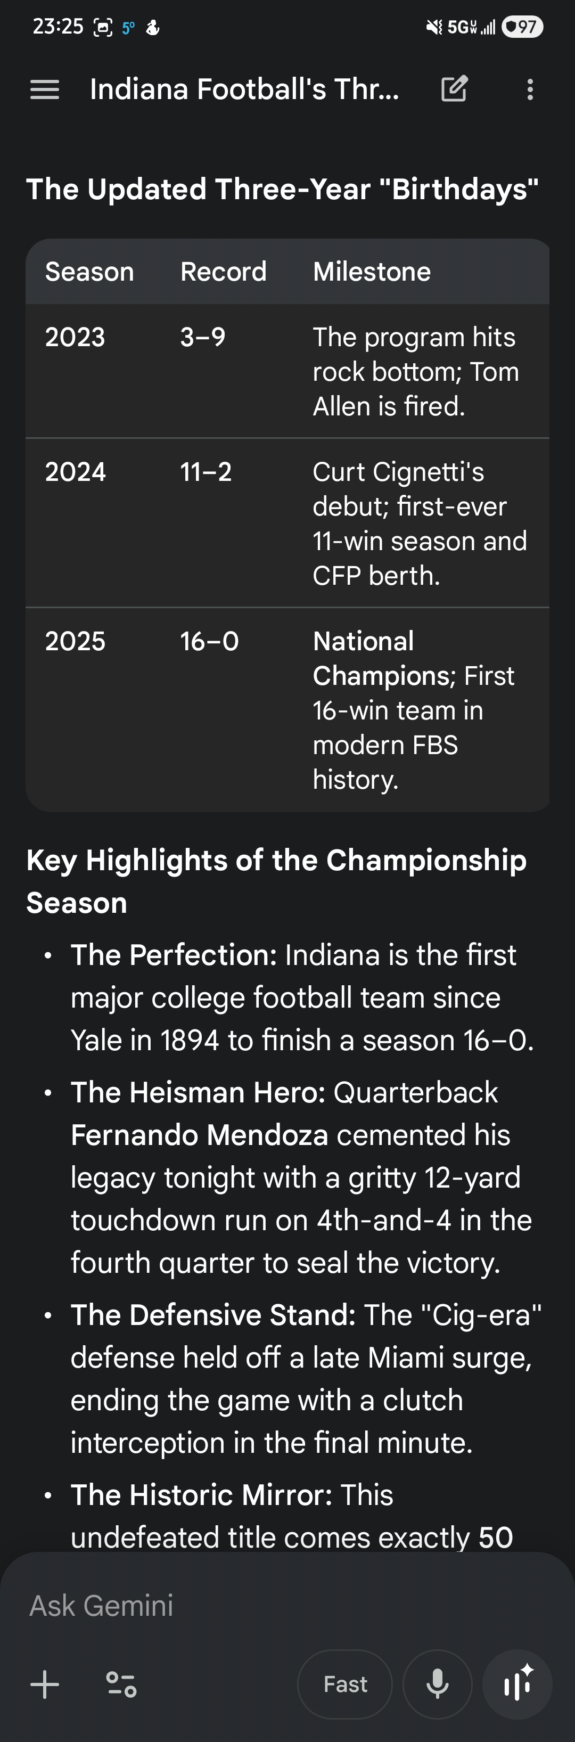Tap the muted sound status icon
The image size is (575, 1742).
pyautogui.click(x=434, y=27)
